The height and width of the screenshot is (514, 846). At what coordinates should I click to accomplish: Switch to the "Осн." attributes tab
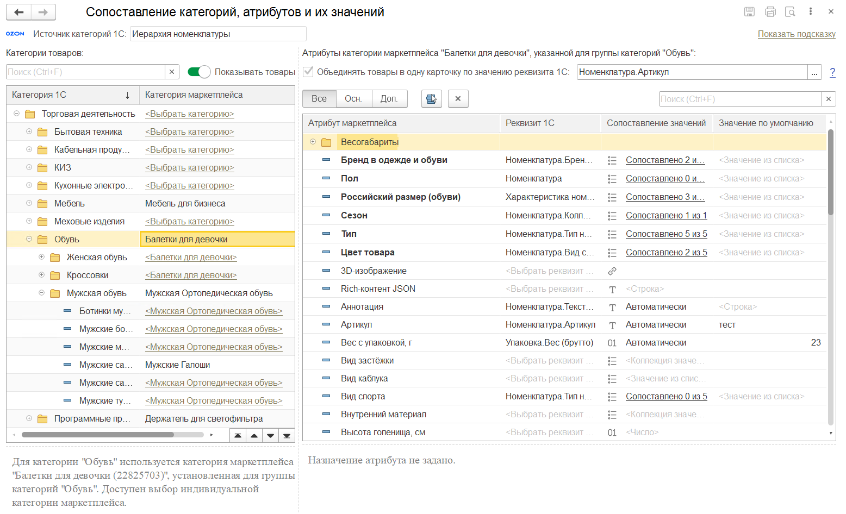[353, 98]
